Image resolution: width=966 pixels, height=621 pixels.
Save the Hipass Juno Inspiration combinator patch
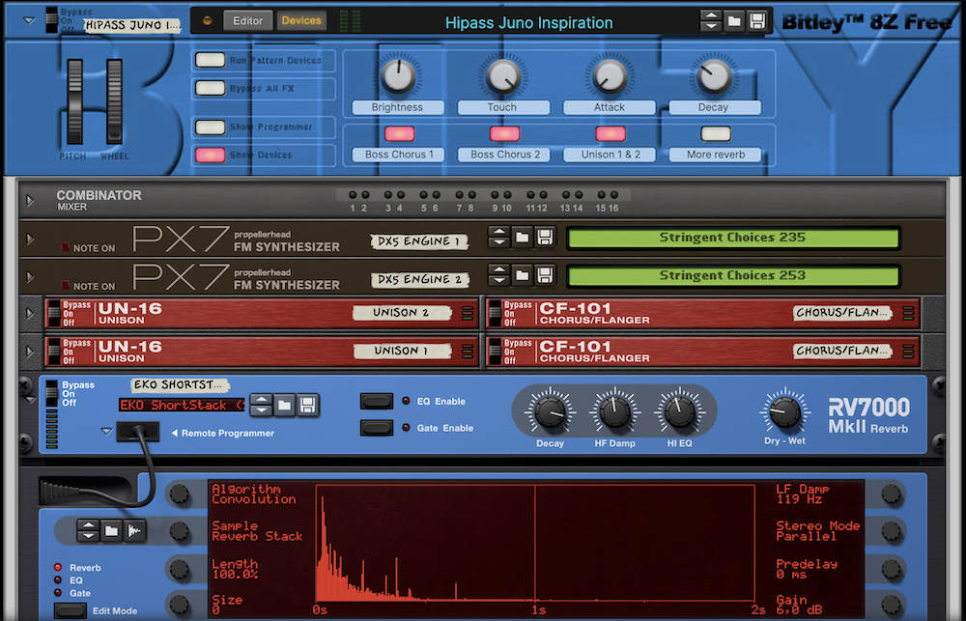coord(757,21)
